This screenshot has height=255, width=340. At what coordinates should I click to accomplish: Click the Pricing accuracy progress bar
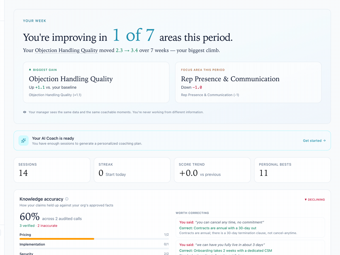coord(94,239)
